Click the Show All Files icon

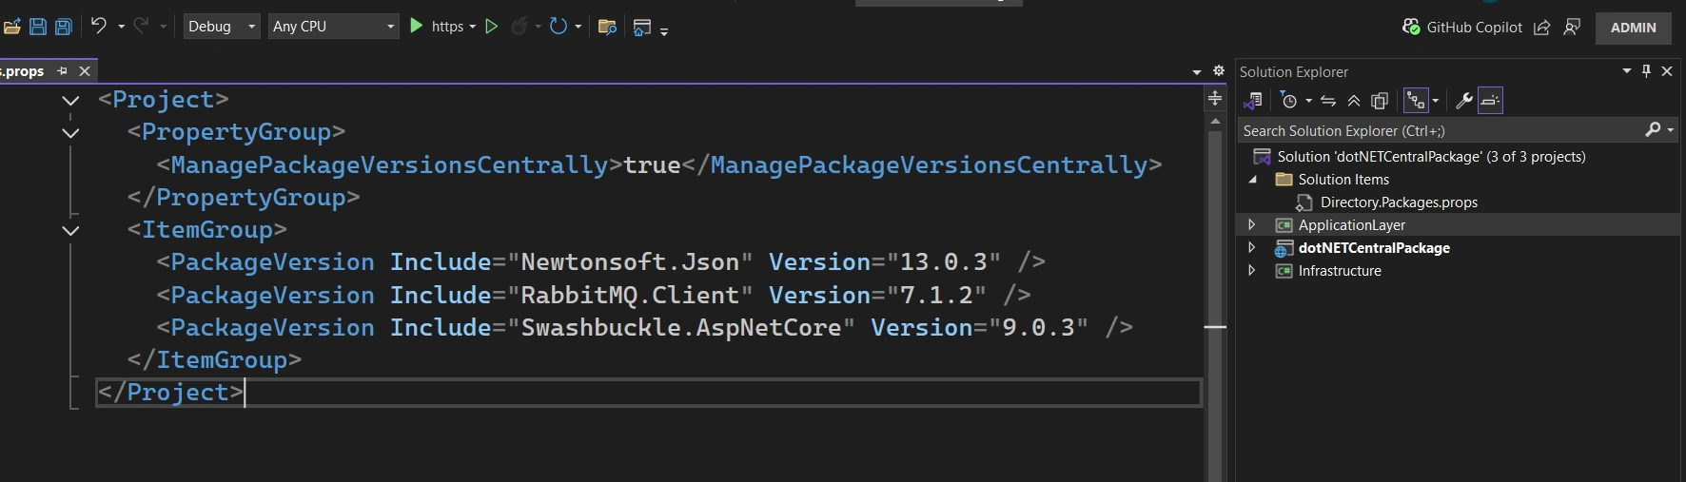pos(1380,101)
